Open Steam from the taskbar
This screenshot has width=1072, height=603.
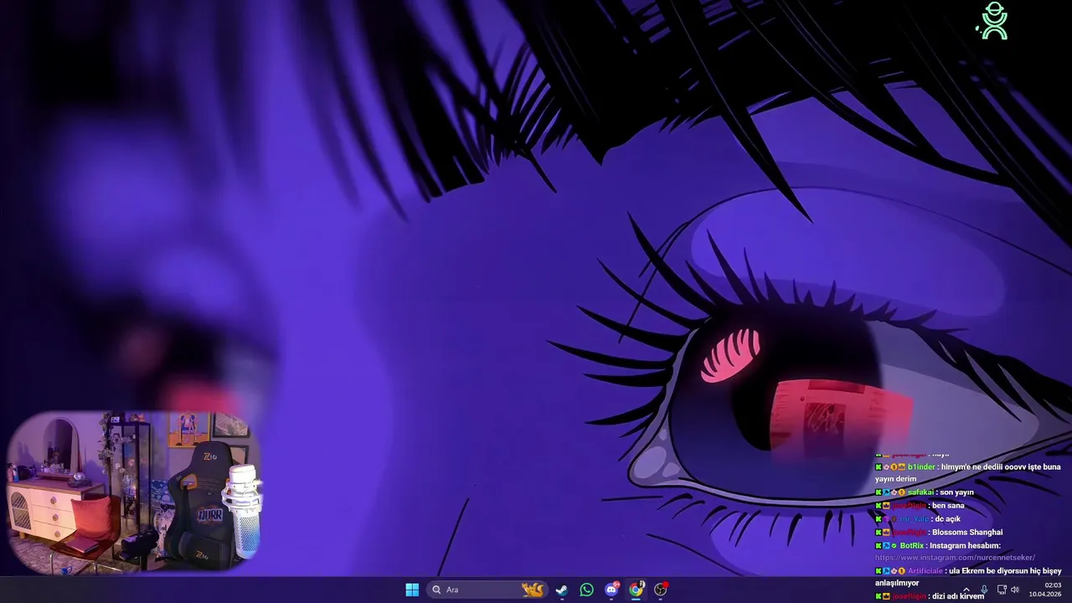point(562,590)
